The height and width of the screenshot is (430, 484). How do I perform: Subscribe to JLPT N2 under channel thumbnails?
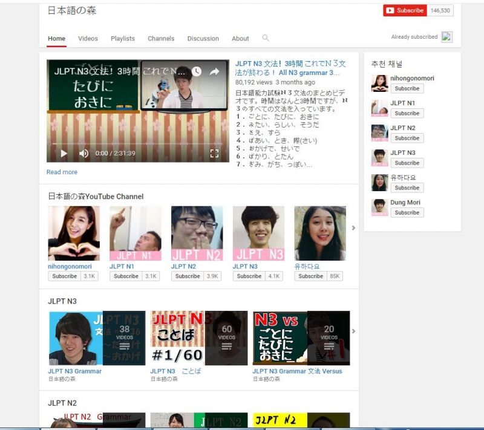(188, 276)
